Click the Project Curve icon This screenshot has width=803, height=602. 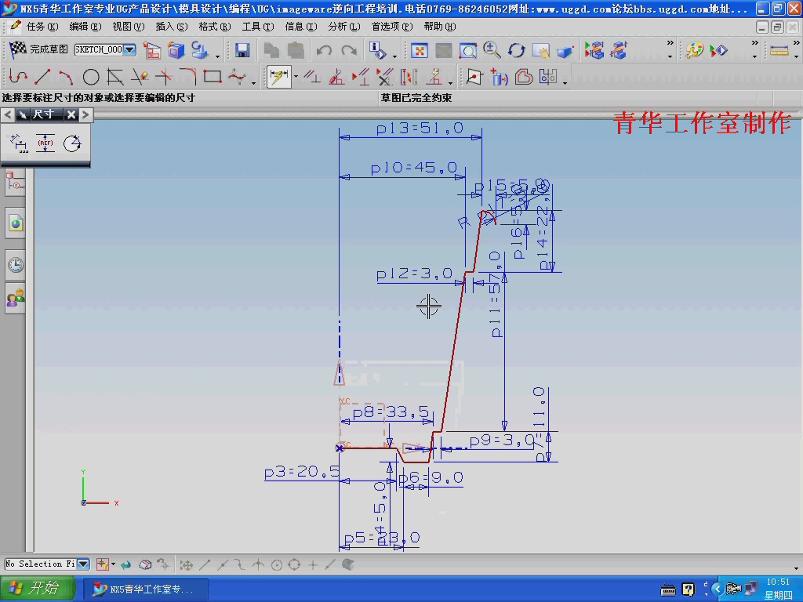click(500, 78)
